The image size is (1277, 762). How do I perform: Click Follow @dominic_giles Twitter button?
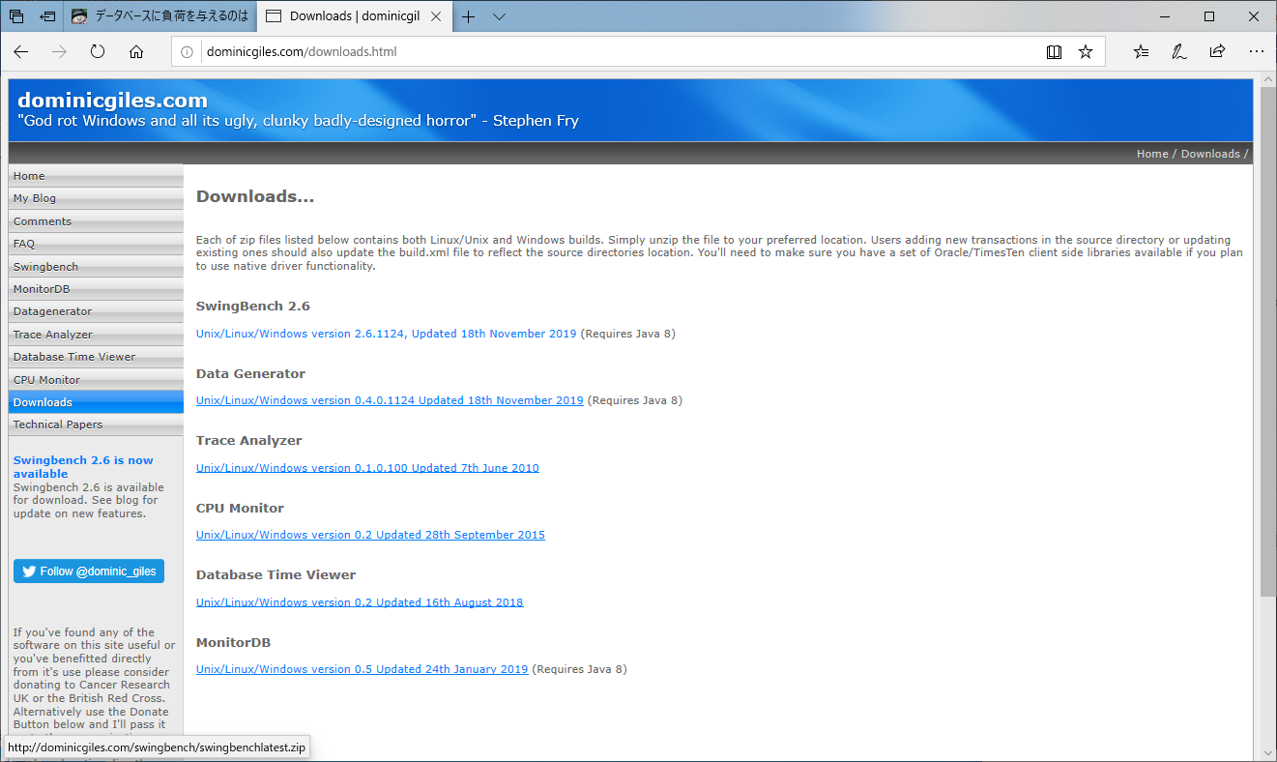click(x=89, y=571)
